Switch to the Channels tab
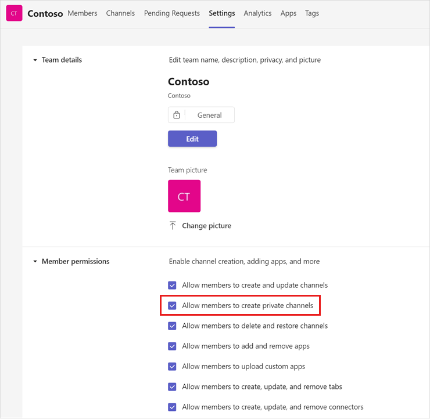 click(120, 13)
